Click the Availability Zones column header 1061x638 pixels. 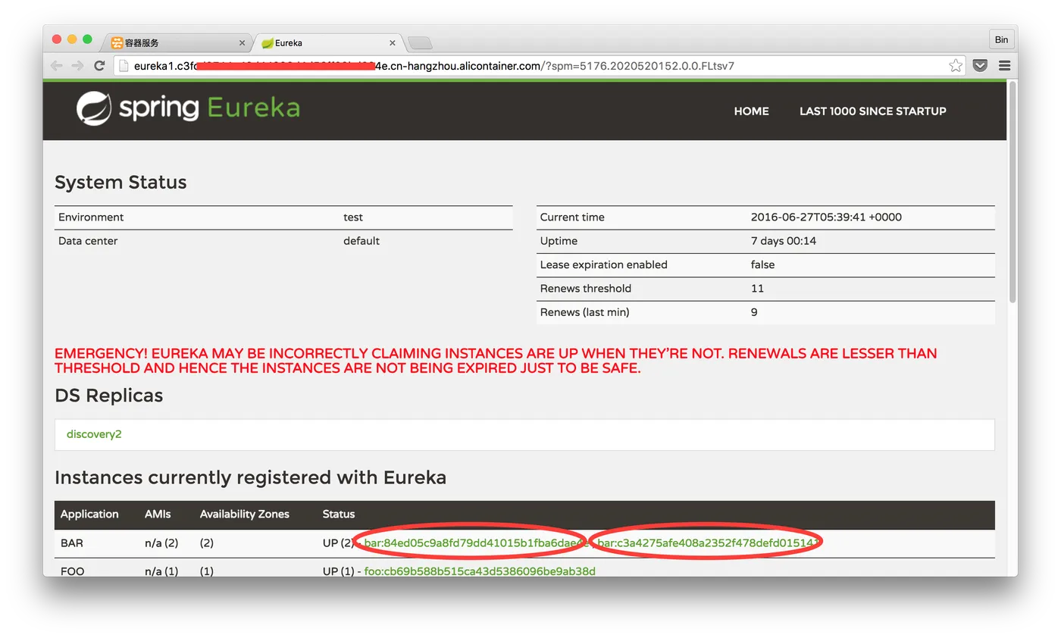coord(245,514)
